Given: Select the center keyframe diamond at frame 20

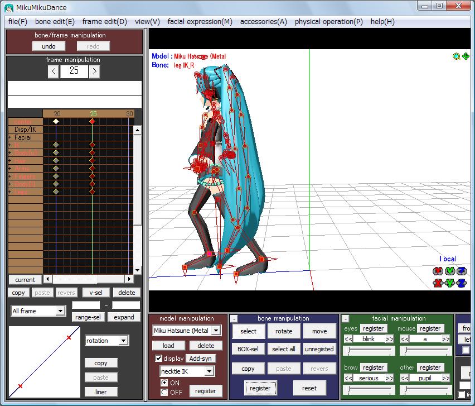Looking at the screenshot, I should click(56, 121).
